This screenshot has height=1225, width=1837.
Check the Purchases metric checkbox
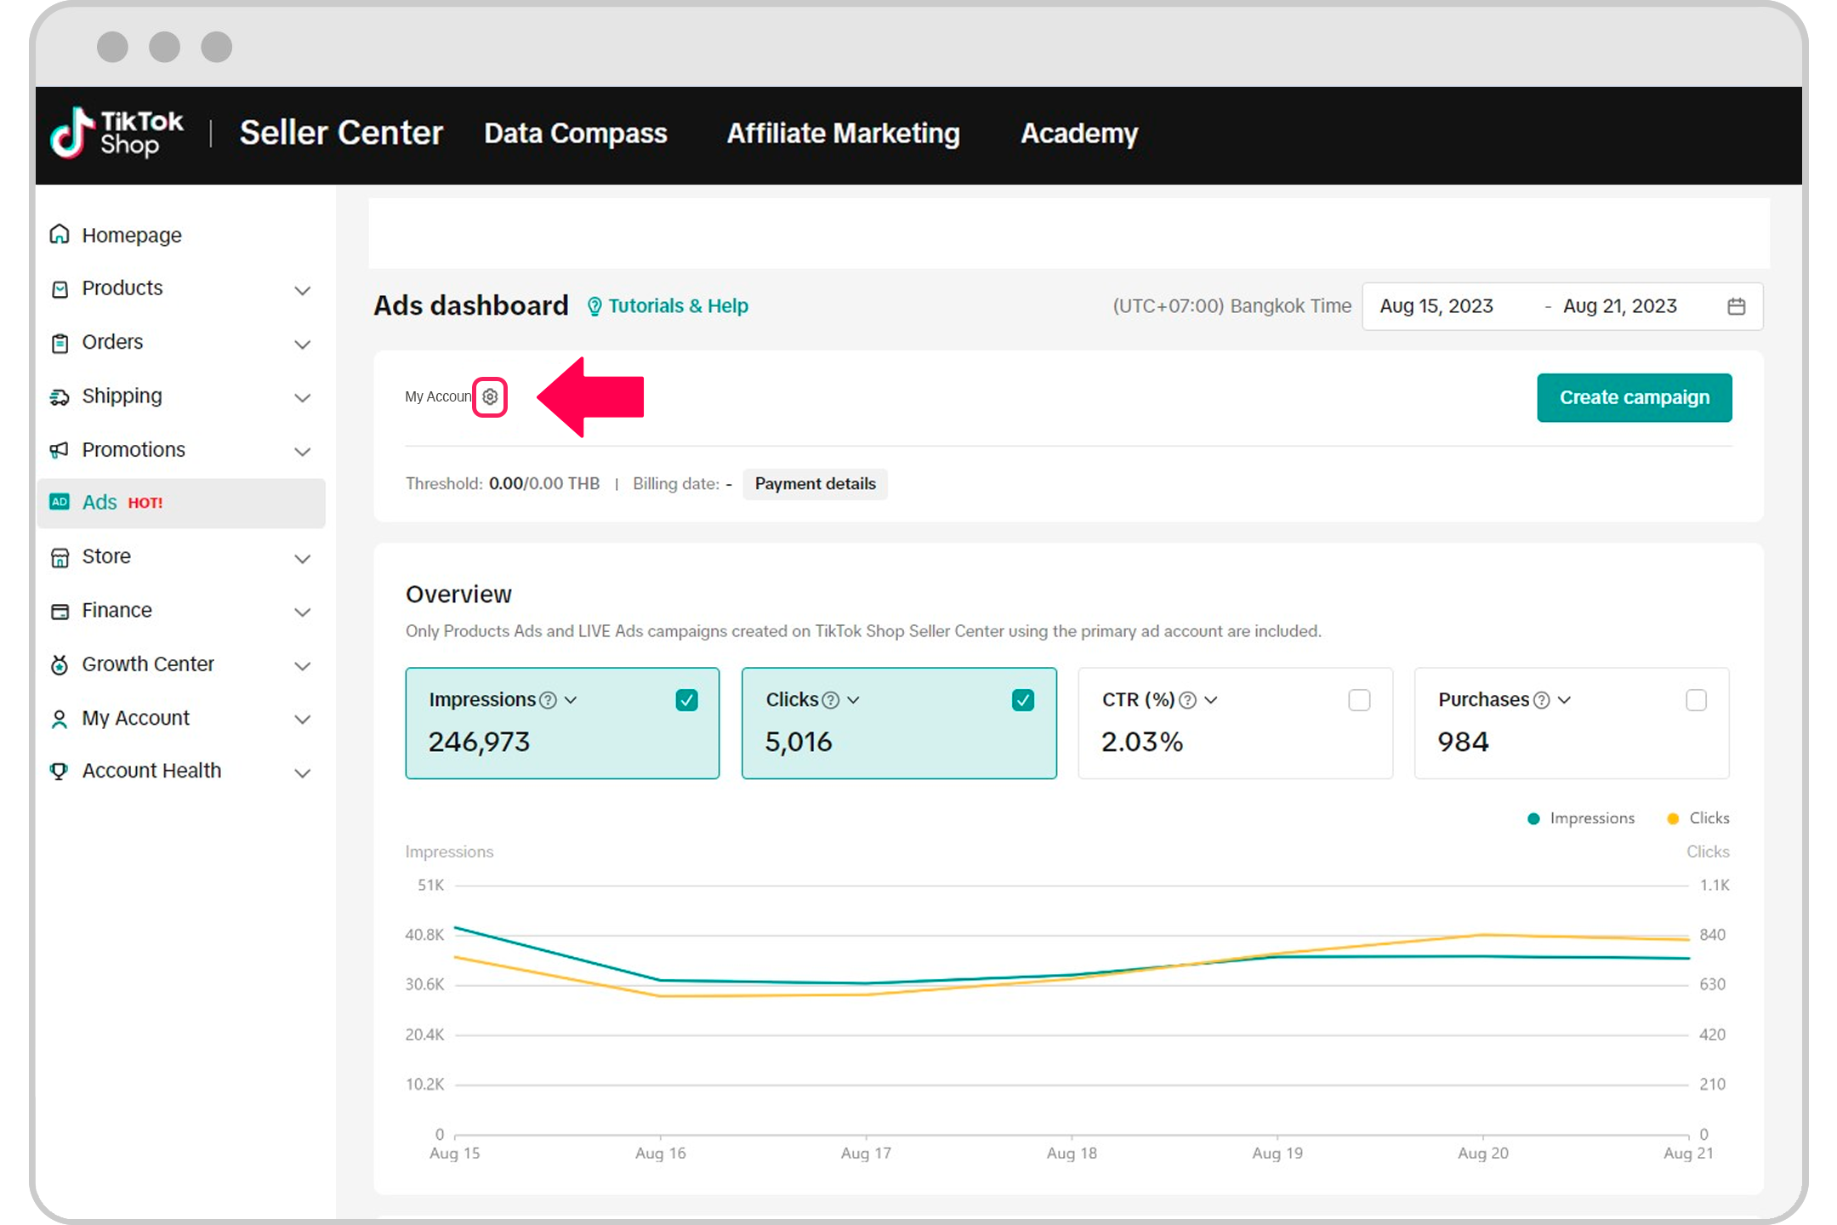tap(1696, 700)
